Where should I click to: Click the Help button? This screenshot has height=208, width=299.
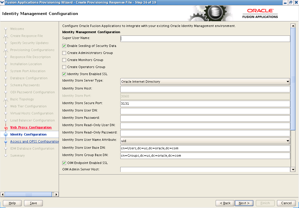[x=12, y=203]
